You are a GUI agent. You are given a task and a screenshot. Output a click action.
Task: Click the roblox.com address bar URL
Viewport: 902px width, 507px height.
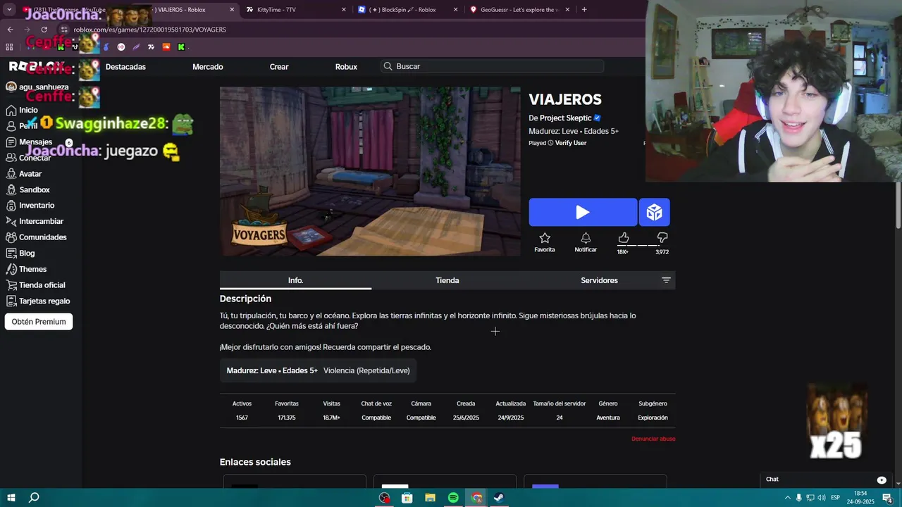(x=149, y=30)
